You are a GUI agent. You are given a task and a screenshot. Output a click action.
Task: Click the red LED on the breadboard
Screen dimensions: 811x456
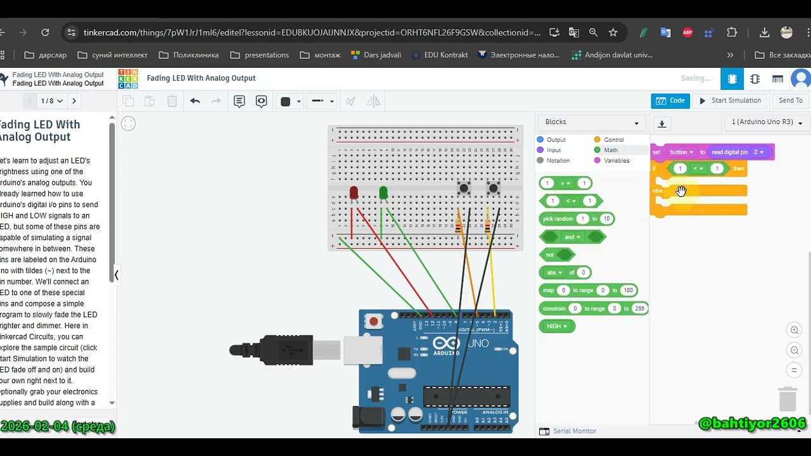pos(354,193)
